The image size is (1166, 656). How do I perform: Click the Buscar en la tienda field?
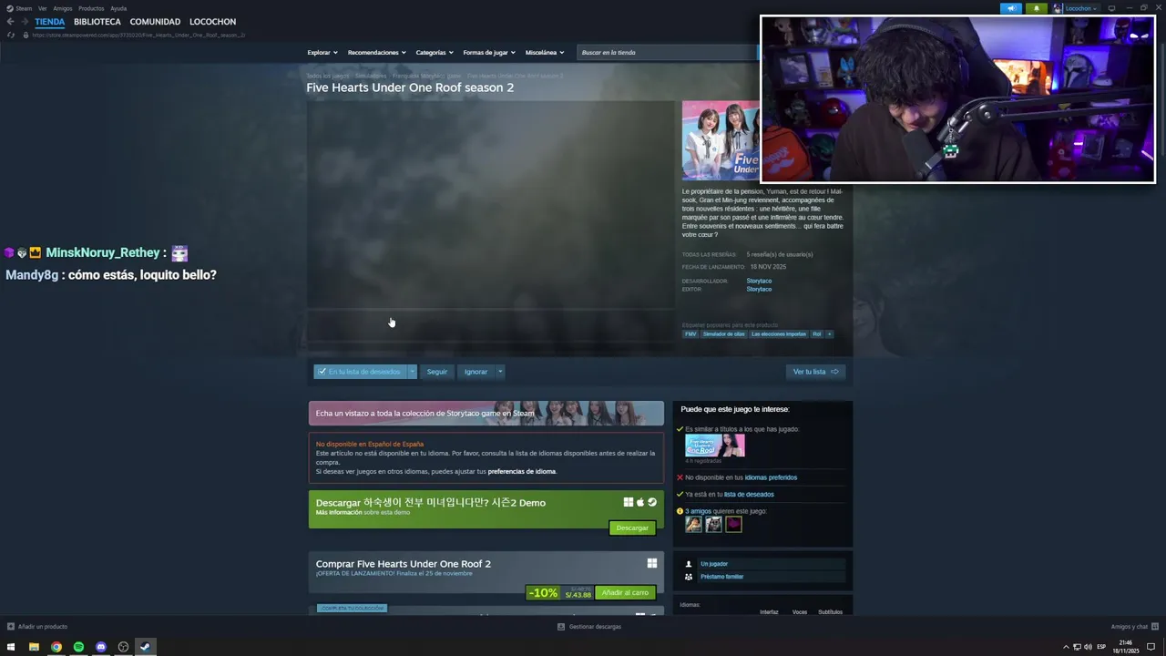(668, 53)
